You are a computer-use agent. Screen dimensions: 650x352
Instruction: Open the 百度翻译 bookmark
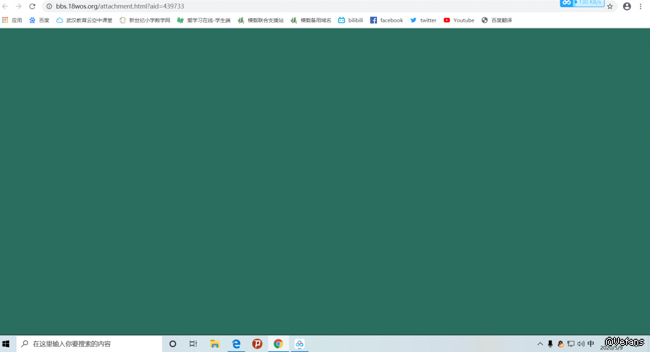point(497,20)
